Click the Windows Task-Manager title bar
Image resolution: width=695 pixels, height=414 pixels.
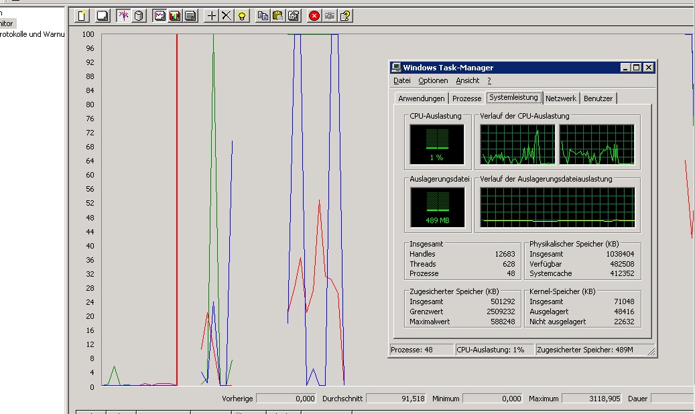[x=523, y=68]
